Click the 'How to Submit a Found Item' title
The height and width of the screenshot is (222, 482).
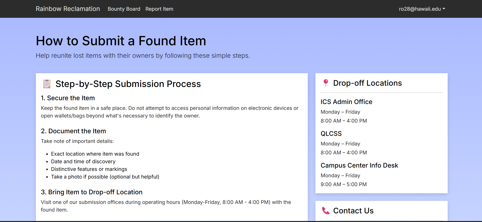(121, 41)
